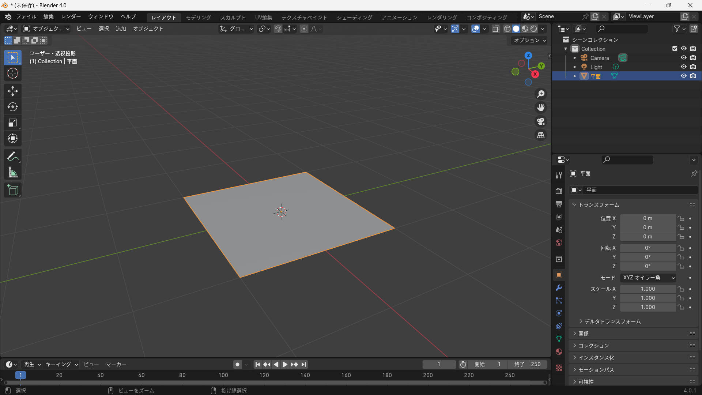Open the 編集 menu

pos(48,16)
